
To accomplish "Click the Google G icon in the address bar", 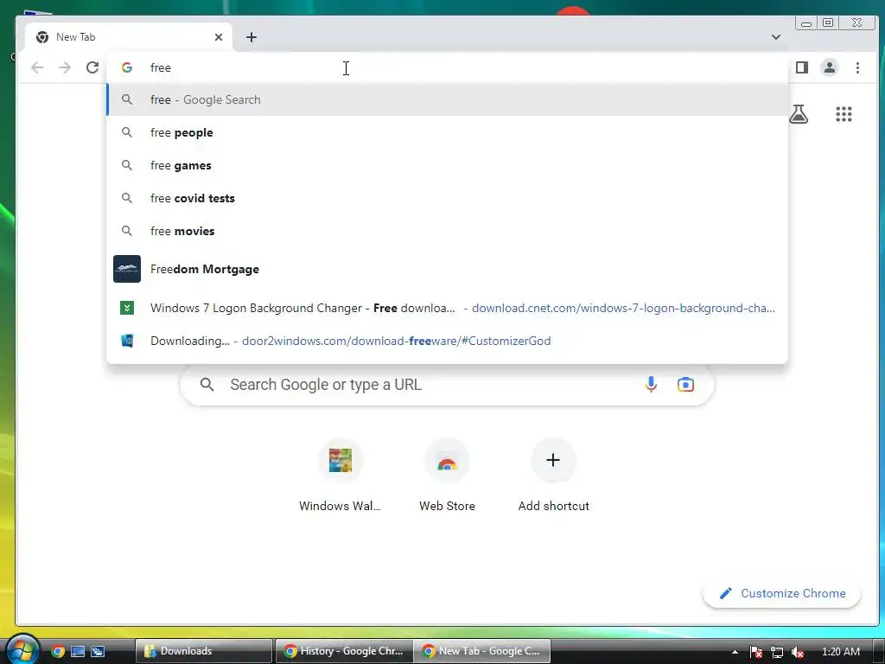I will point(127,67).
